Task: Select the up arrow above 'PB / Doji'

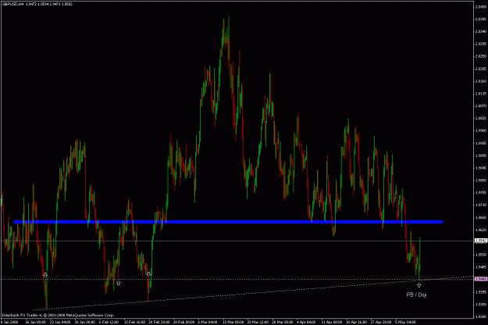Action: (x=419, y=285)
